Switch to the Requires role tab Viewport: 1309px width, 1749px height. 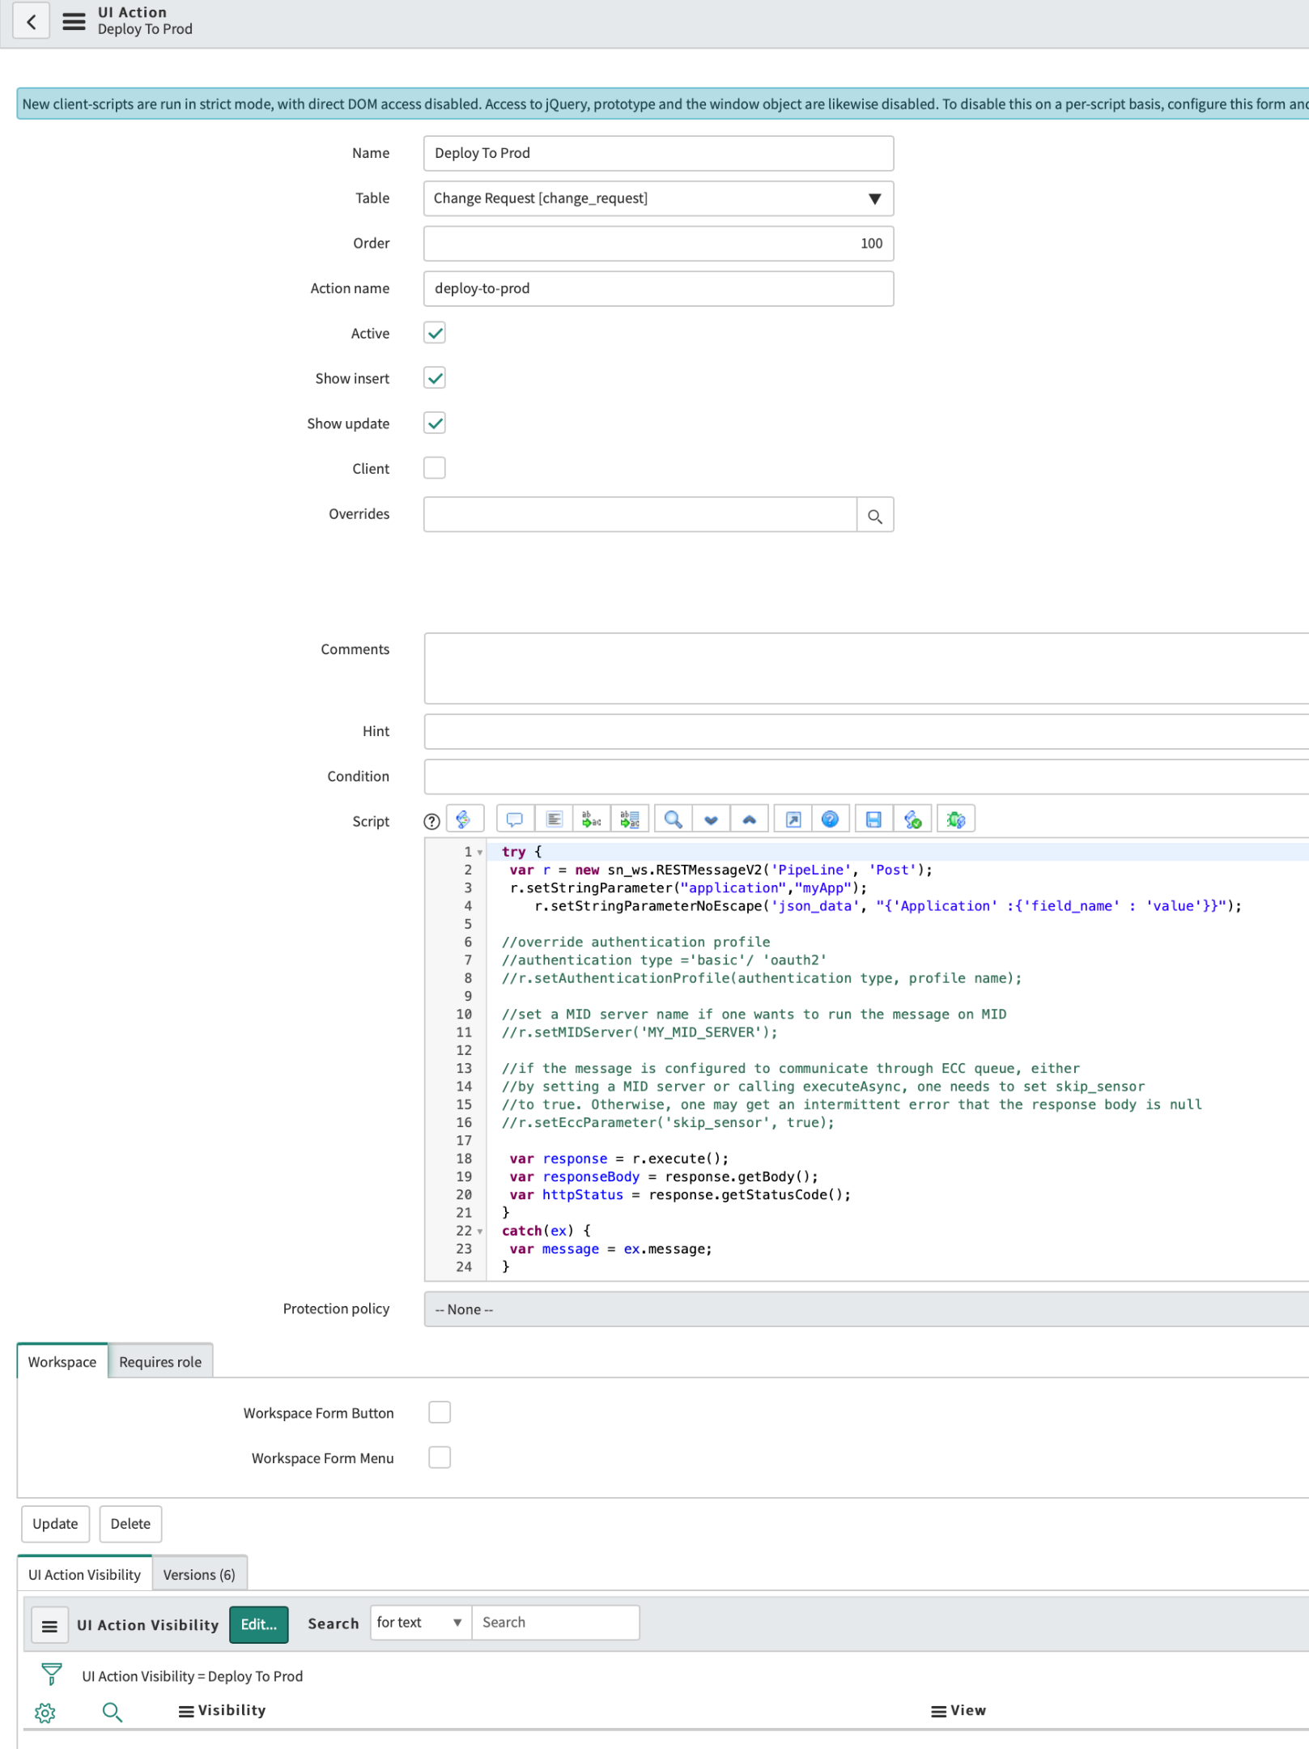160,1362
